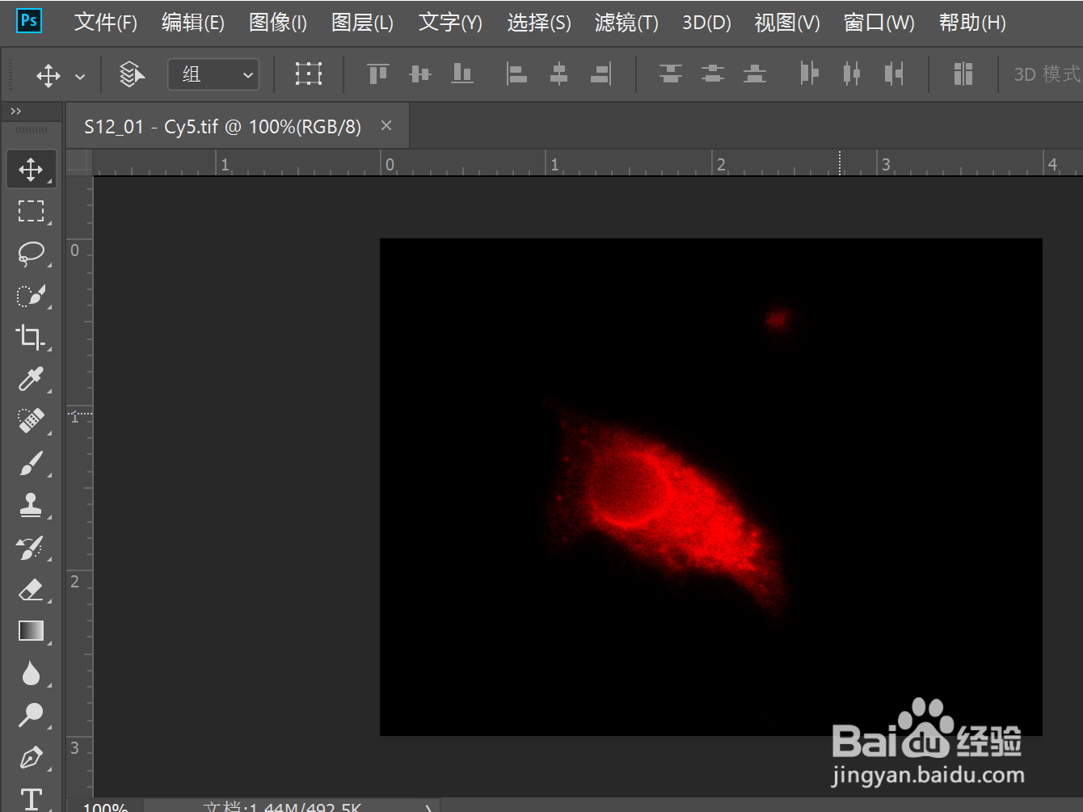This screenshot has height=812, width=1083.
Task: Open the 窗口(W) menu
Action: tap(879, 23)
